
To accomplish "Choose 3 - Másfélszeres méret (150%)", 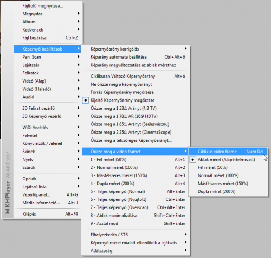I will (x=135, y=175).
